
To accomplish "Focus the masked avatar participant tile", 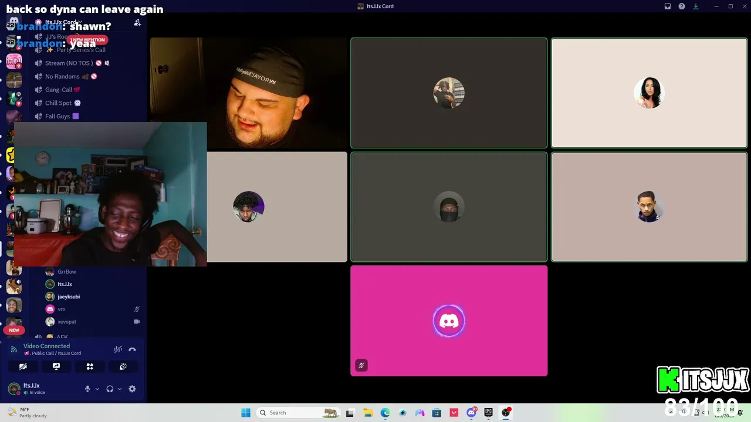I will [x=449, y=207].
